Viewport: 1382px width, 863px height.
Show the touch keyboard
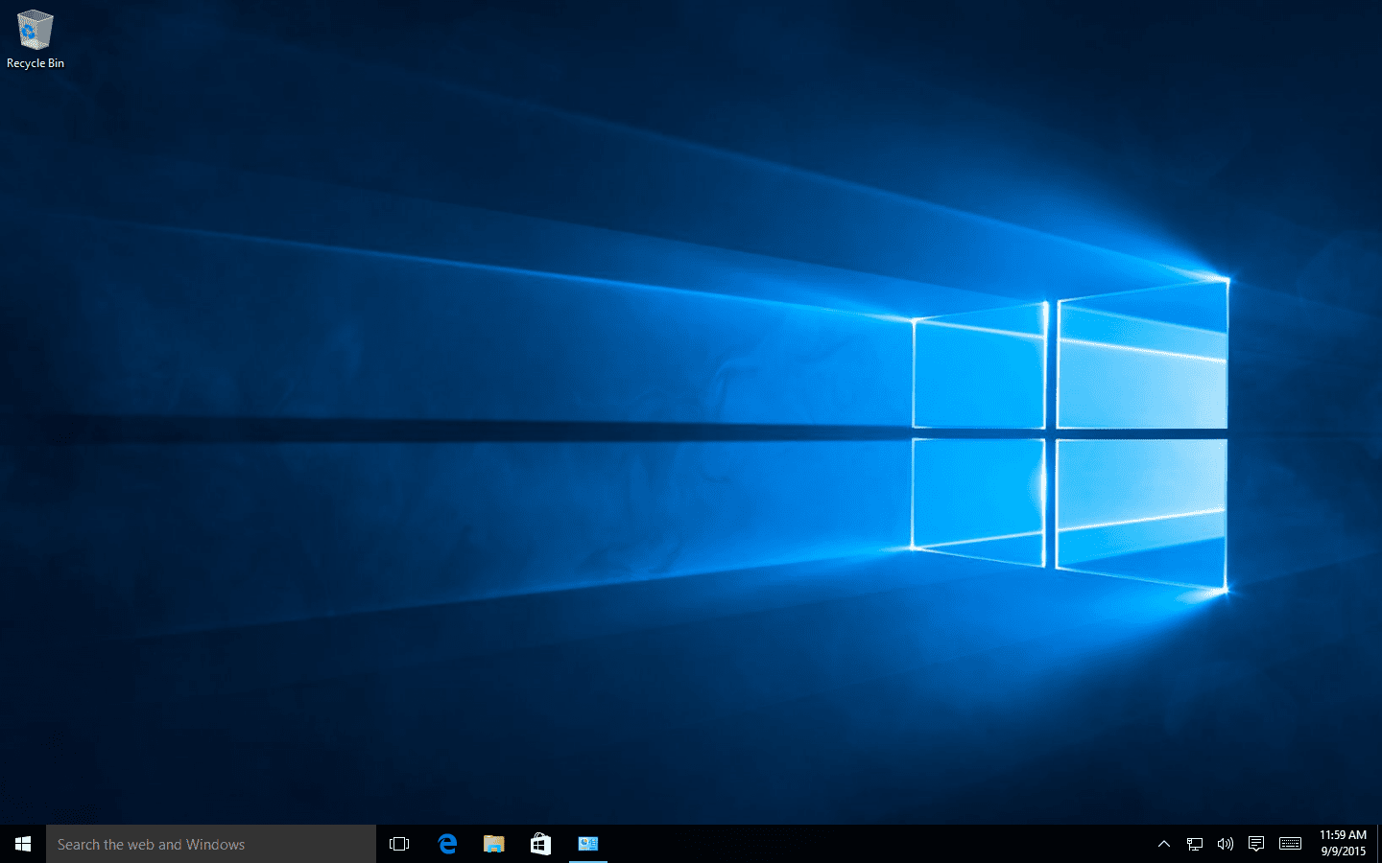click(x=1290, y=844)
